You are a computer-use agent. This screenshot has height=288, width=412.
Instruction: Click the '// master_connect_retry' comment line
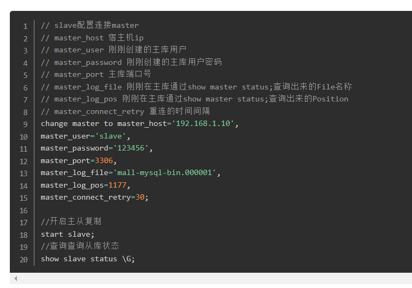(x=125, y=112)
